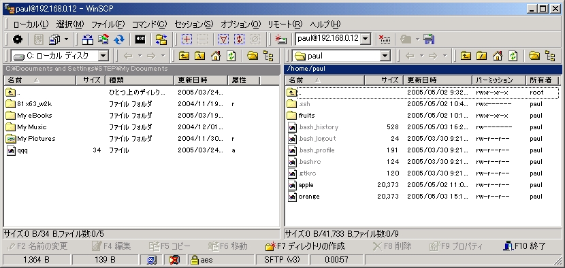The image size is (565, 268).
Task: Sort local files by 名前 column header
Action: [40, 80]
